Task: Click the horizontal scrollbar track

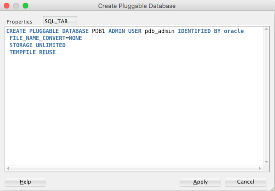Action: tap(134, 168)
